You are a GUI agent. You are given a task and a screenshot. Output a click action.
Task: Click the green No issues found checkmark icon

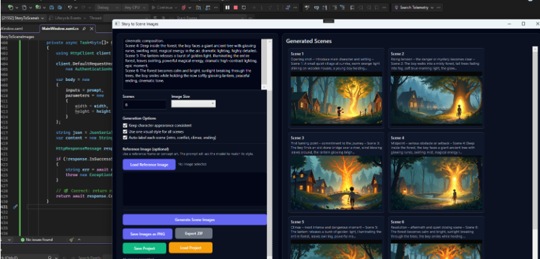click(20, 240)
